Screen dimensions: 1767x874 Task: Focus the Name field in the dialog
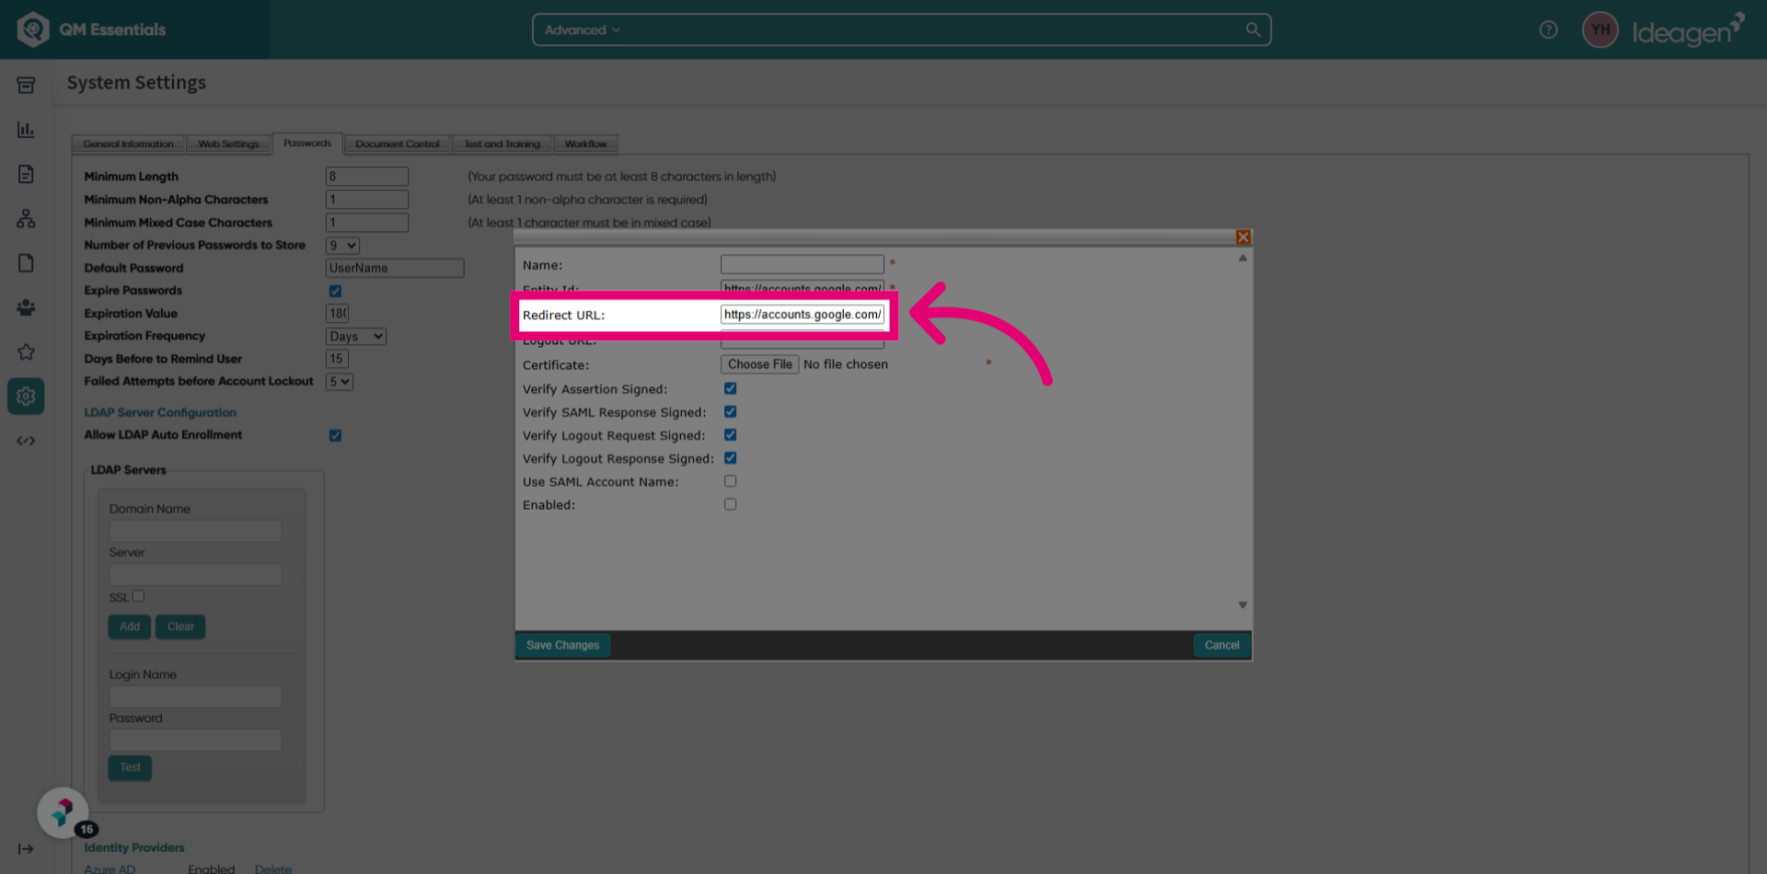coord(802,265)
